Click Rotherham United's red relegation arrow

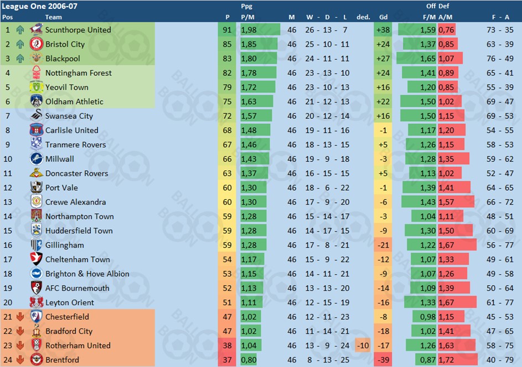tap(20, 345)
